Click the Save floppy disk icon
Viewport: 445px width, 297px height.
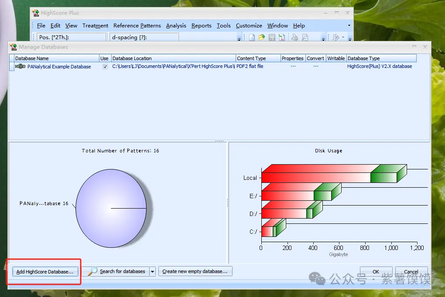[272, 37]
